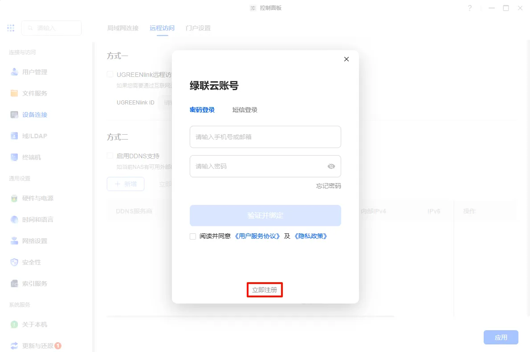Viewport: 530px width, 352px height.
Task: Open the app grid launcher icon
Action: pyautogui.click(x=11, y=28)
